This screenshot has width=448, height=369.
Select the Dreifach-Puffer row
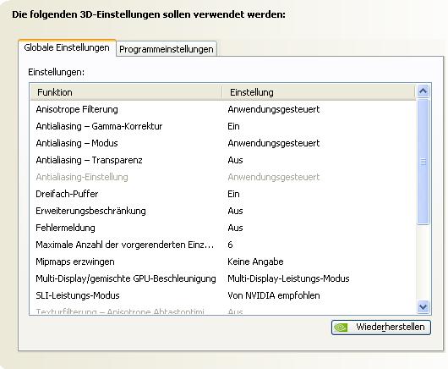tap(223, 194)
